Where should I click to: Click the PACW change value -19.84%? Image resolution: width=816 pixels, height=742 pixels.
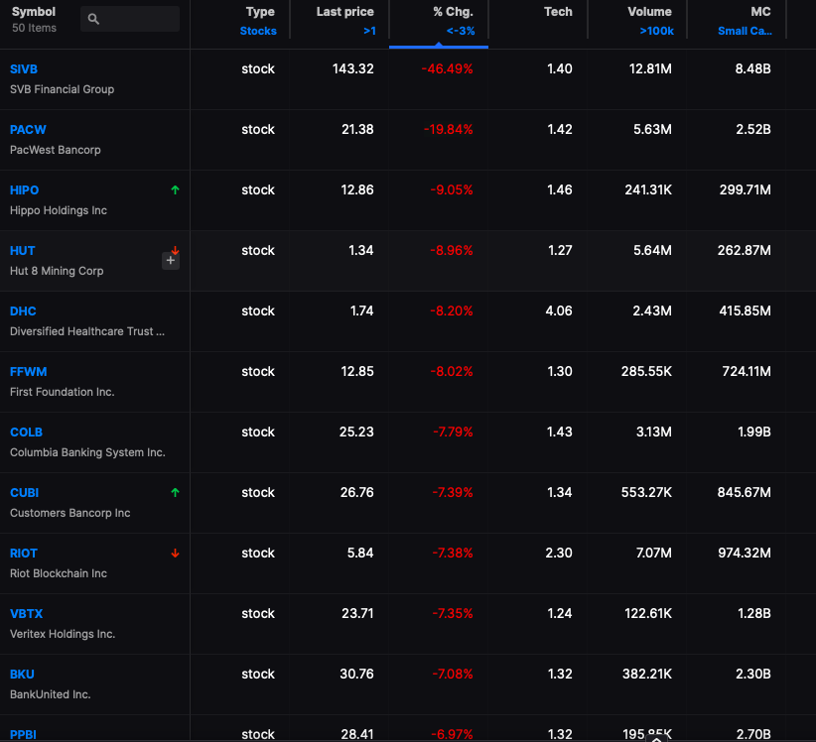(x=448, y=130)
